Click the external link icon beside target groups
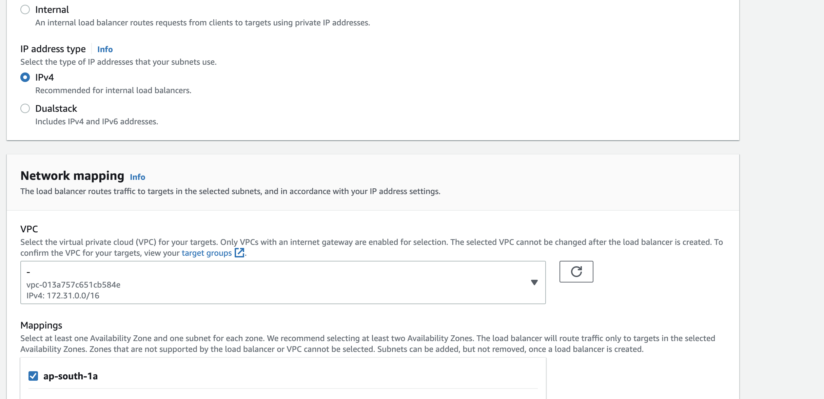Viewport: 824px width, 399px height. (x=240, y=253)
